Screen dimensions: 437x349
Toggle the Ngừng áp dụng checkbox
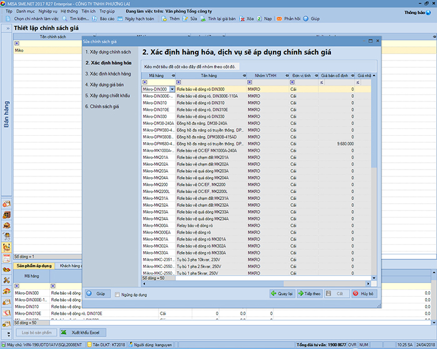click(x=117, y=295)
